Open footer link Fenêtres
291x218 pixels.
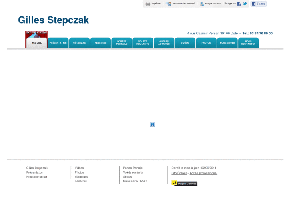[81, 181]
